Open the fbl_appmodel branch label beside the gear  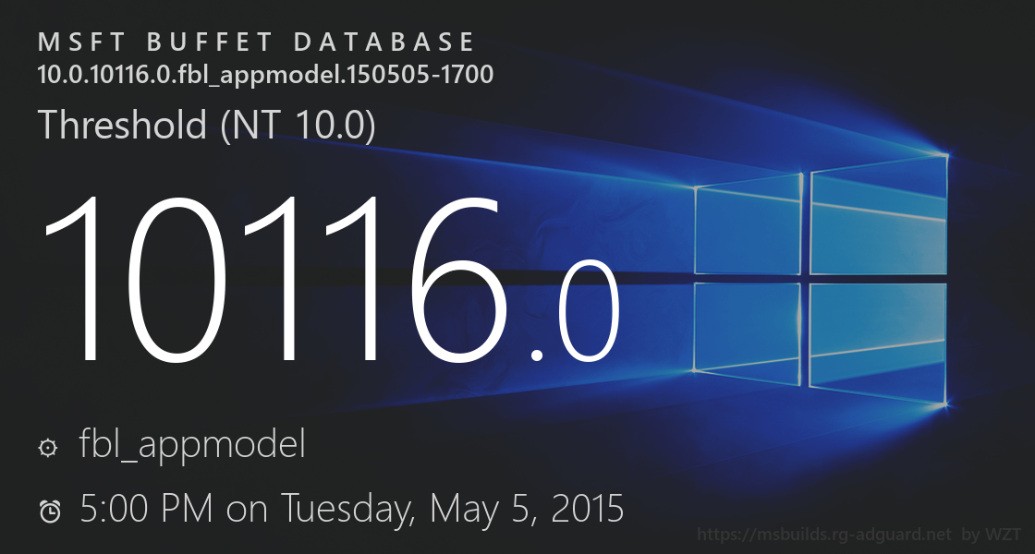pos(193,446)
